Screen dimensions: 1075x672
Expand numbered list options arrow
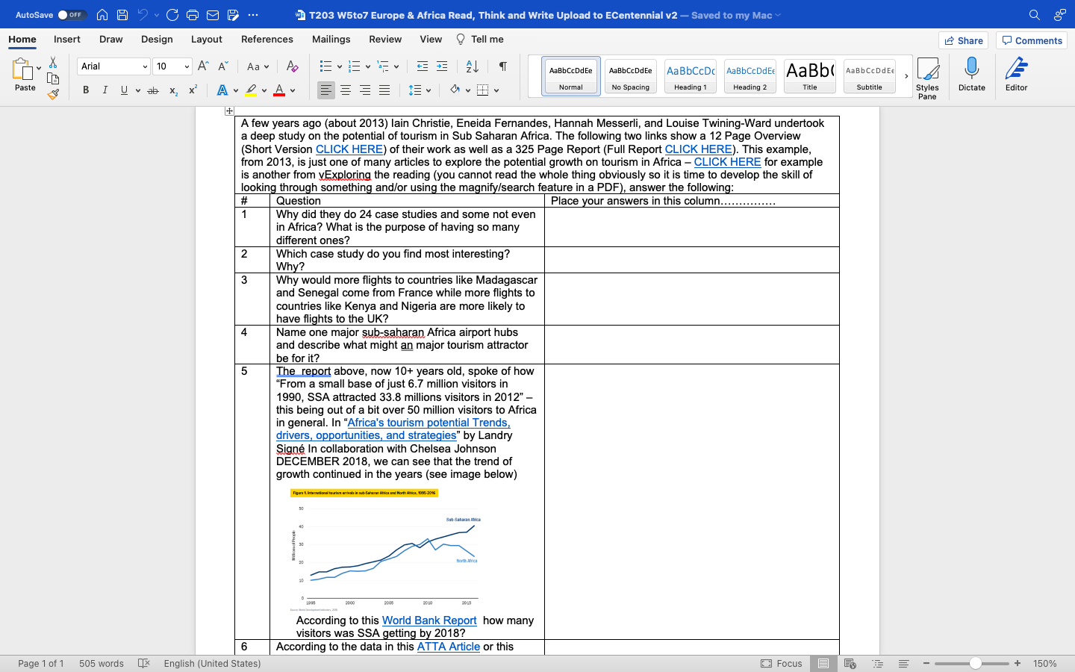pyautogui.click(x=368, y=66)
